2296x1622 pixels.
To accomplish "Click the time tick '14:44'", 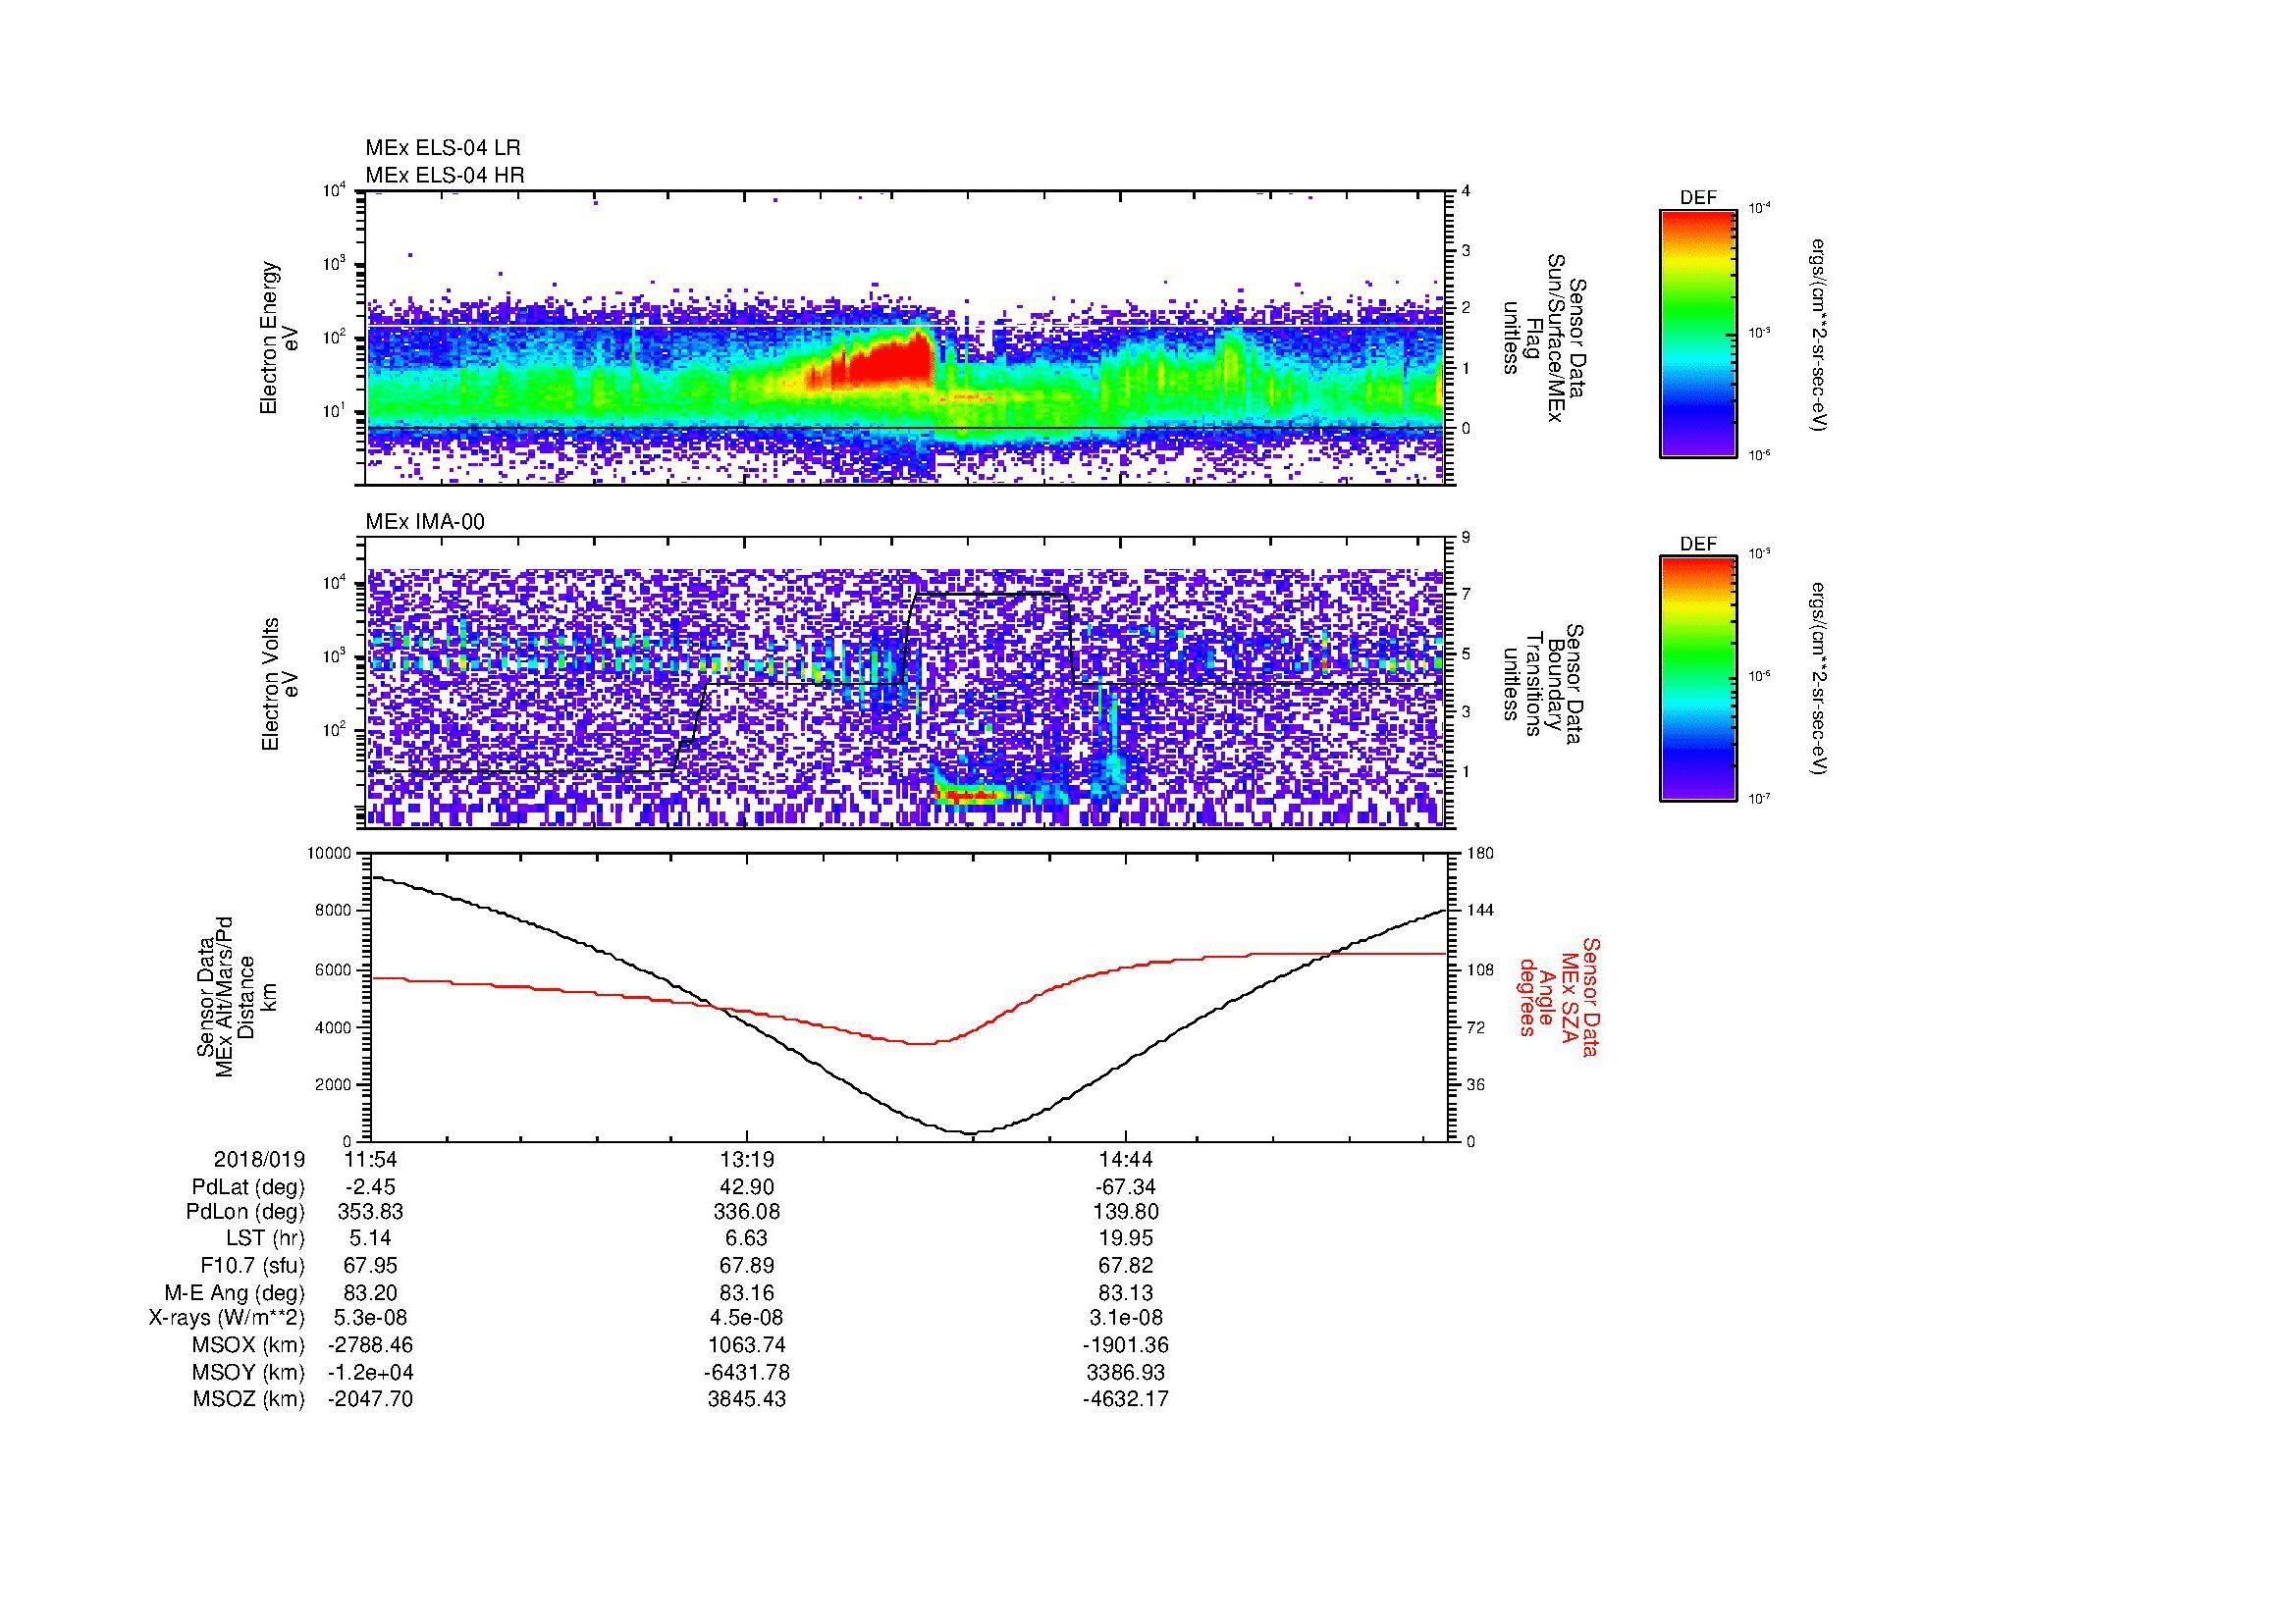I will [1126, 1159].
